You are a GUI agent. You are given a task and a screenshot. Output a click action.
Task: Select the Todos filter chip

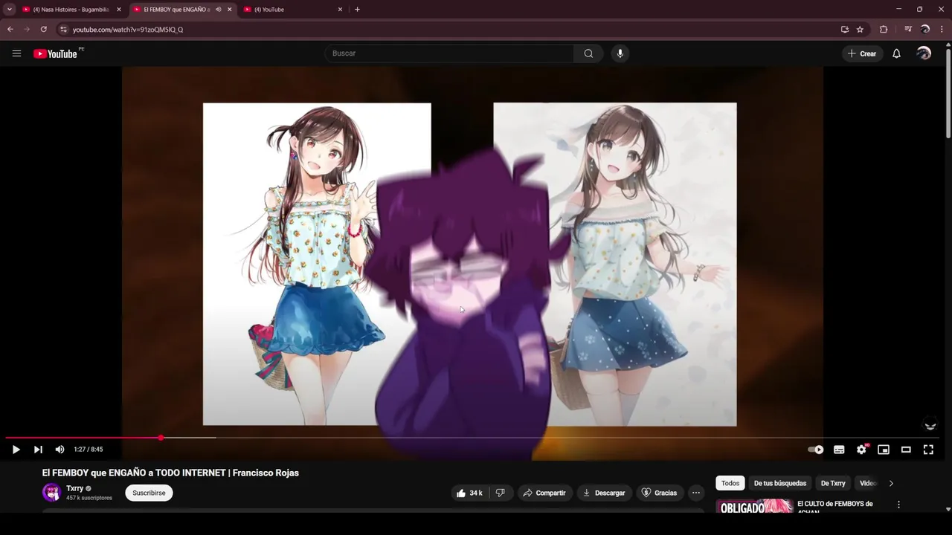click(x=730, y=483)
